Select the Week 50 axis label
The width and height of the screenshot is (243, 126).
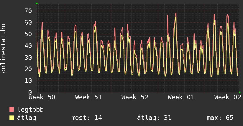pyautogui.click(x=42, y=97)
